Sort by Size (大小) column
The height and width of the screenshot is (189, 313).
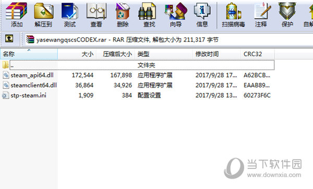coord(77,54)
